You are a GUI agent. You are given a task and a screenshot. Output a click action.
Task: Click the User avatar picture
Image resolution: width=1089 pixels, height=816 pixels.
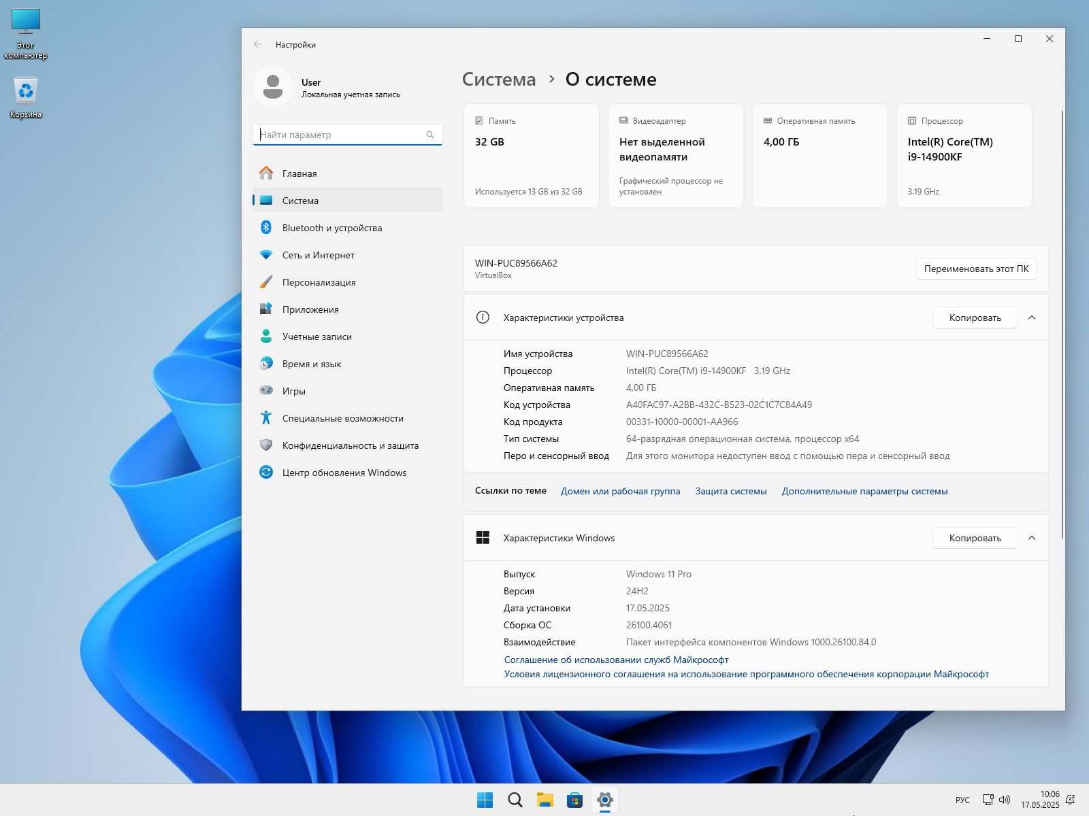tap(273, 87)
